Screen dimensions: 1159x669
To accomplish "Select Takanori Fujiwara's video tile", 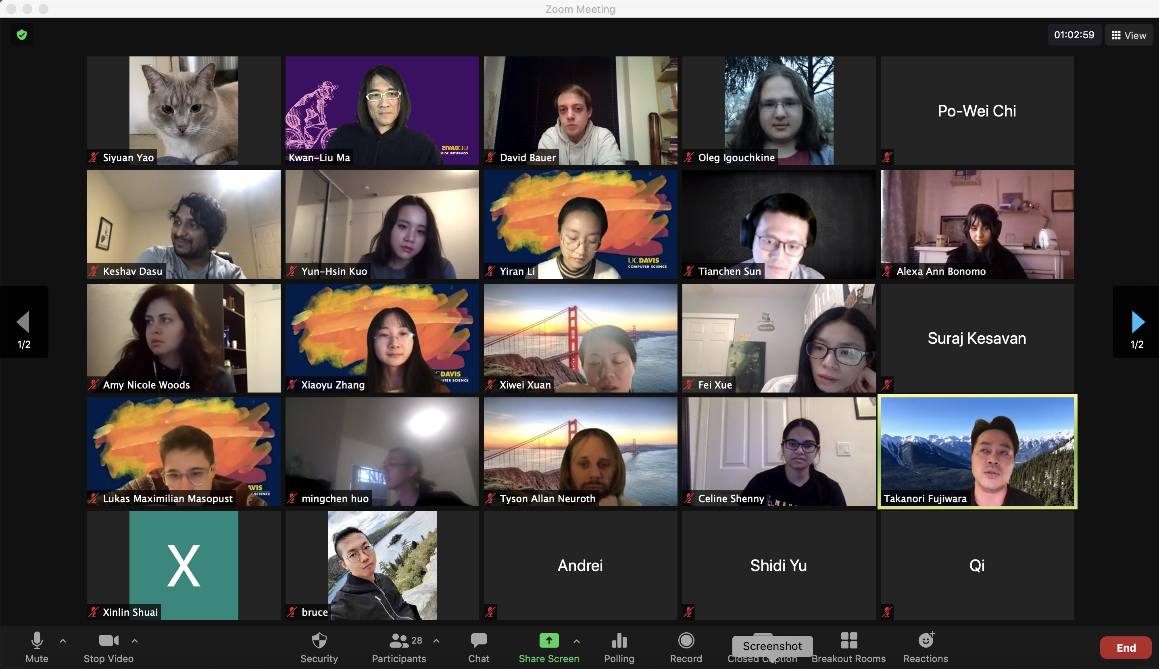I will [977, 451].
